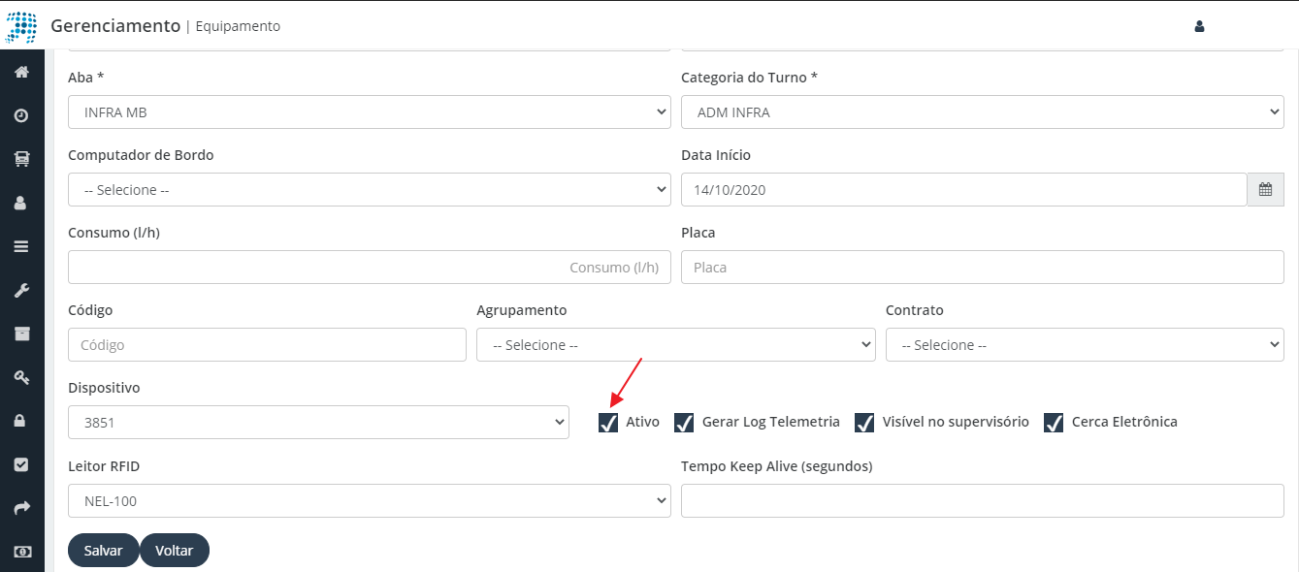Viewport: 1299px width, 572px height.
Task: Open the home icon in sidebar
Action: click(21, 72)
